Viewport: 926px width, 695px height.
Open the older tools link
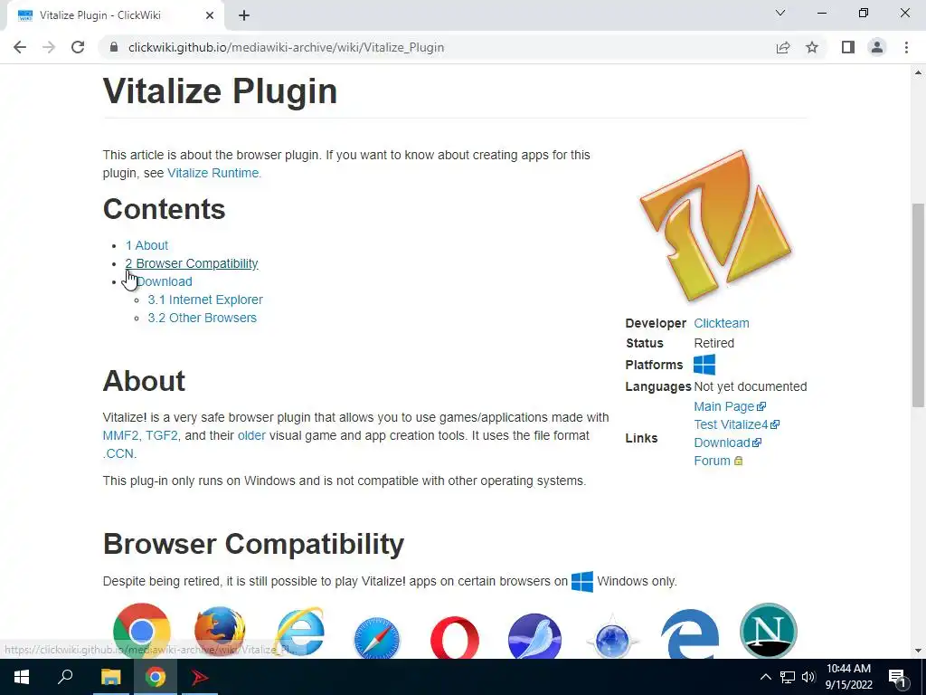point(251,435)
